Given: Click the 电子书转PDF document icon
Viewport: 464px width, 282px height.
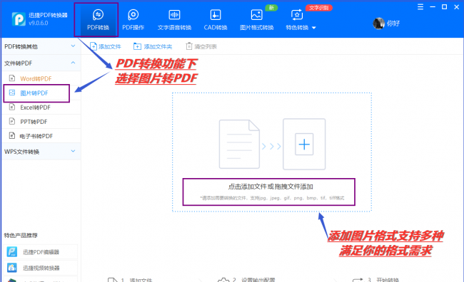Looking at the screenshot, I should pyautogui.click(x=12, y=135).
